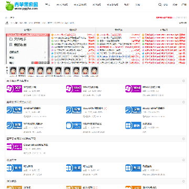Click the first member avatar in the row

[13, 70]
